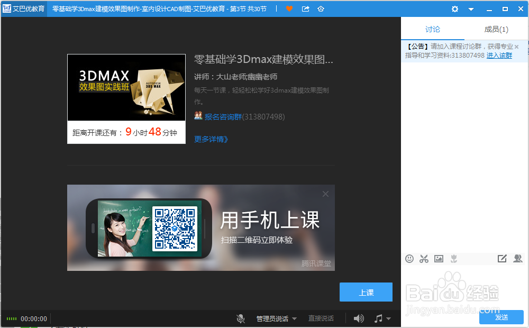Click the green audio level indicator
Screen dimensions: 529x328
pyautogui.click(x=12, y=318)
